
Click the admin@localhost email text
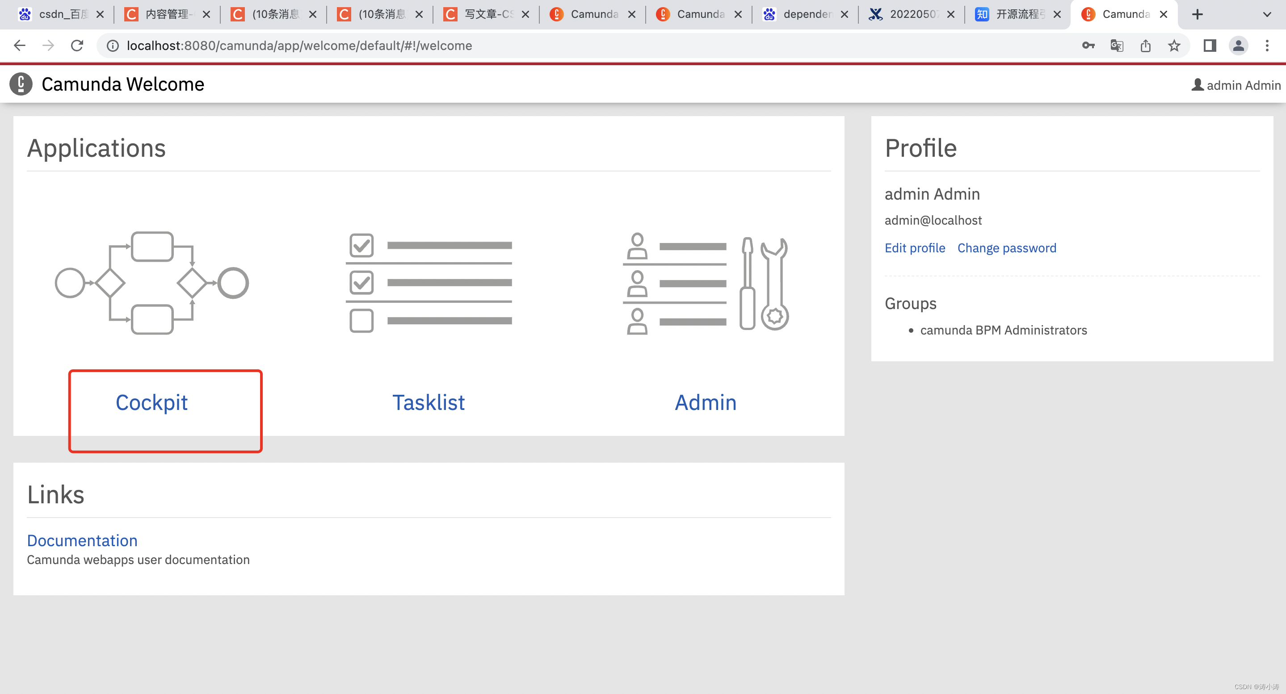[x=933, y=220]
